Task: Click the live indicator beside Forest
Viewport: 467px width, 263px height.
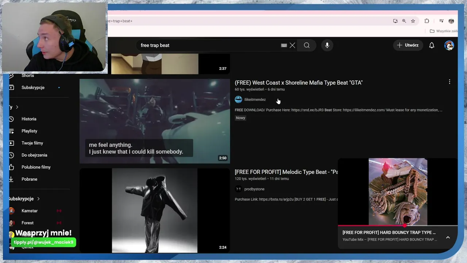Action: point(59,223)
